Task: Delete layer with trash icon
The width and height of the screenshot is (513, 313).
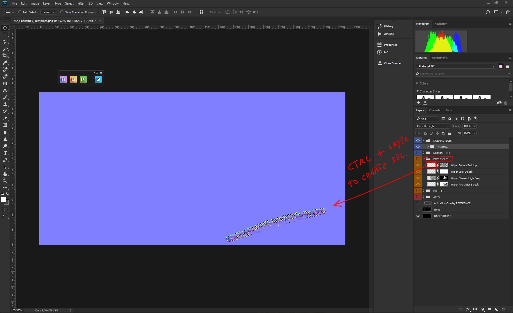Action: (x=504, y=309)
